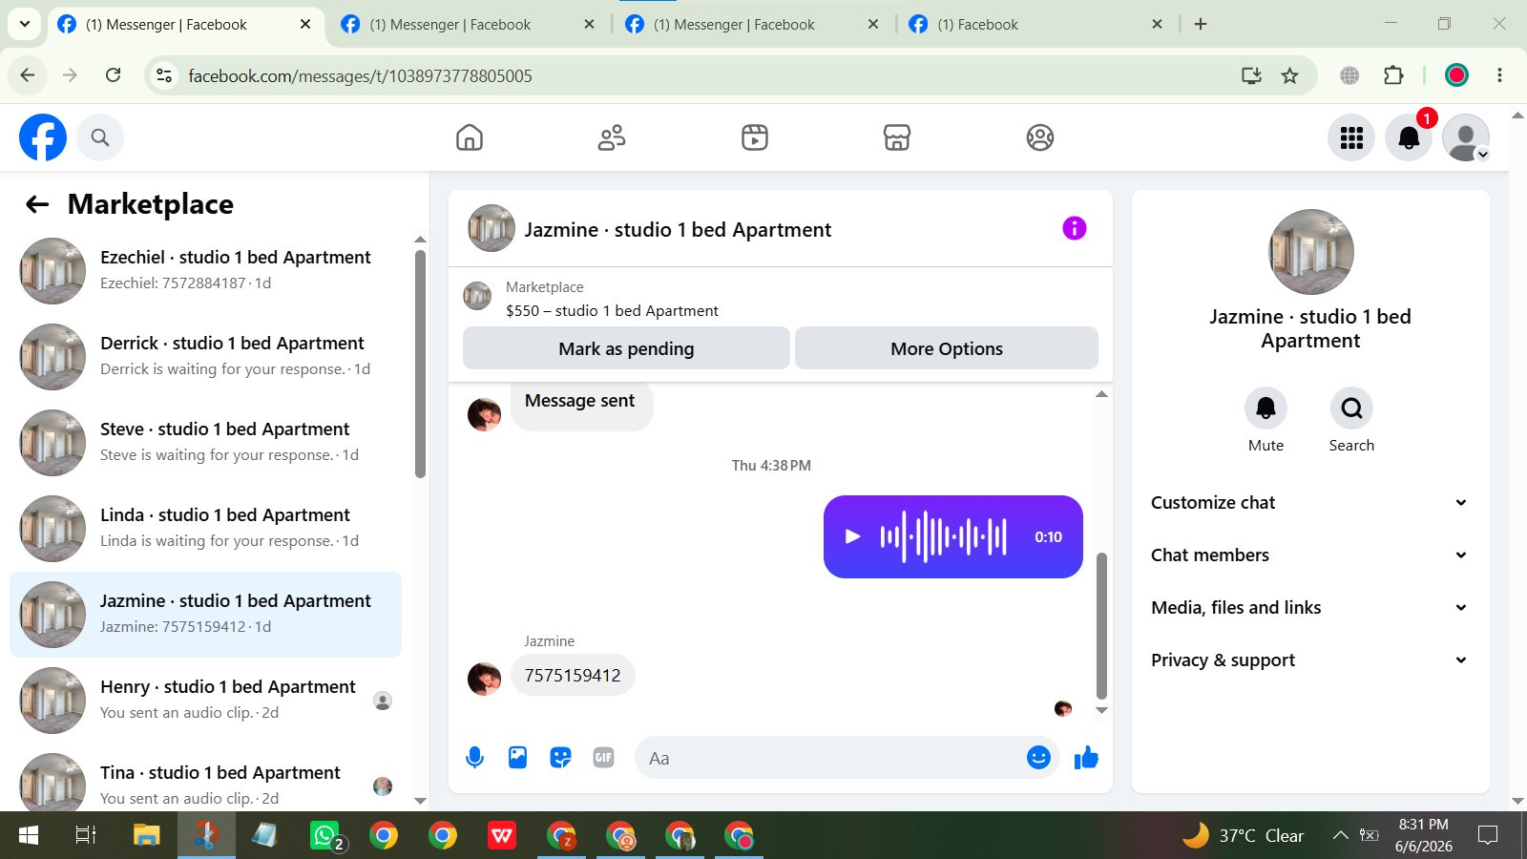Open the Marketplace storefront icon
This screenshot has height=859, width=1527.
click(897, 137)
